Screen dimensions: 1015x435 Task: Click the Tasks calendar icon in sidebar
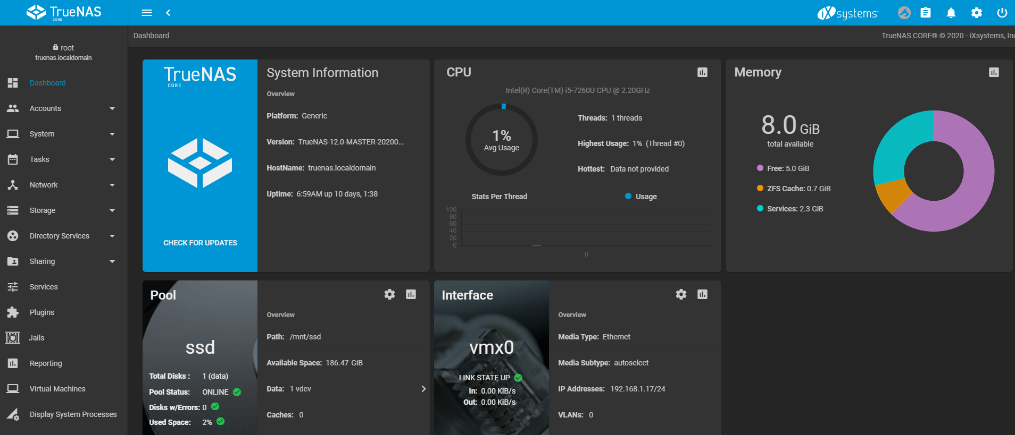tap(13, 159)
